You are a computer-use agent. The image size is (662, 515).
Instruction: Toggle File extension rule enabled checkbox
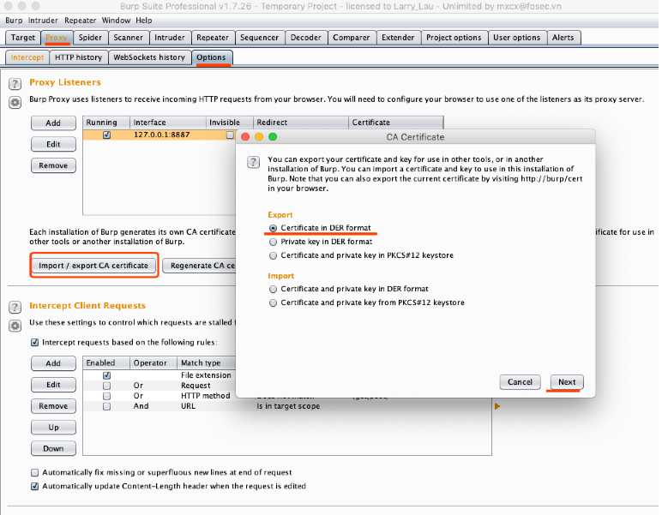click(107, 375)
